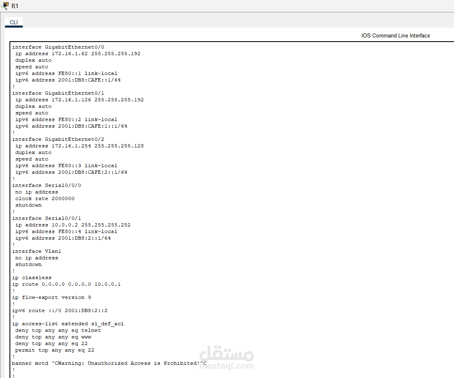Click 'deny tcp any any eq telnet' line
The image size is (454, 378).
(x=58, y=331)
